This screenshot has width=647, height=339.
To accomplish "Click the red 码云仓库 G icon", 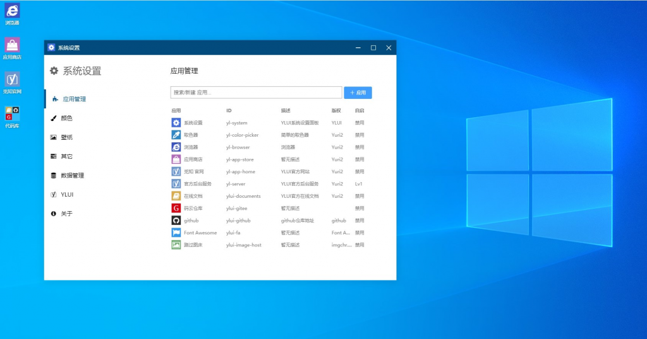I will [x=176, y=208].
